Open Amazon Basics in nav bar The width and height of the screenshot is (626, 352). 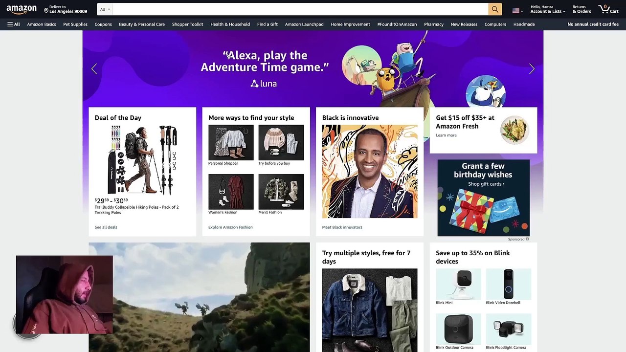click(x=42, y=24)
